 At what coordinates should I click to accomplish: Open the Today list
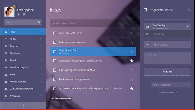point(23,39)
